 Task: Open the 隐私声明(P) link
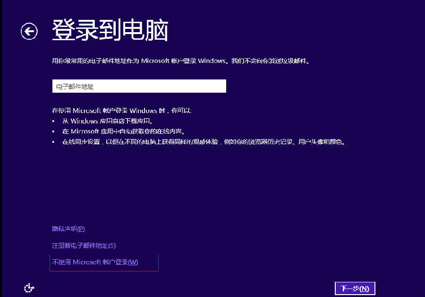(x=68, y=229)
